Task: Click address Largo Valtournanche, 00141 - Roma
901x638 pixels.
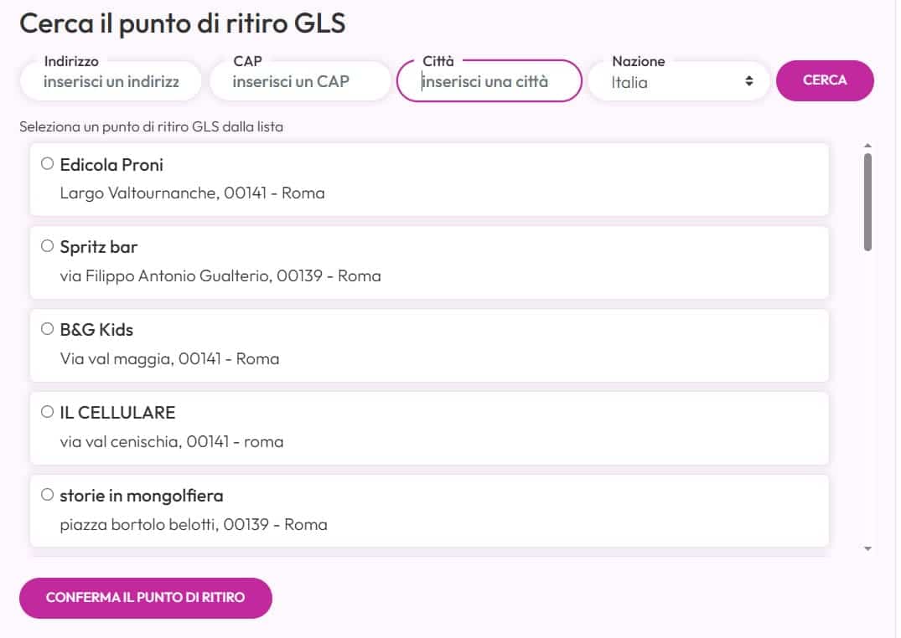Action: point(193,193)
